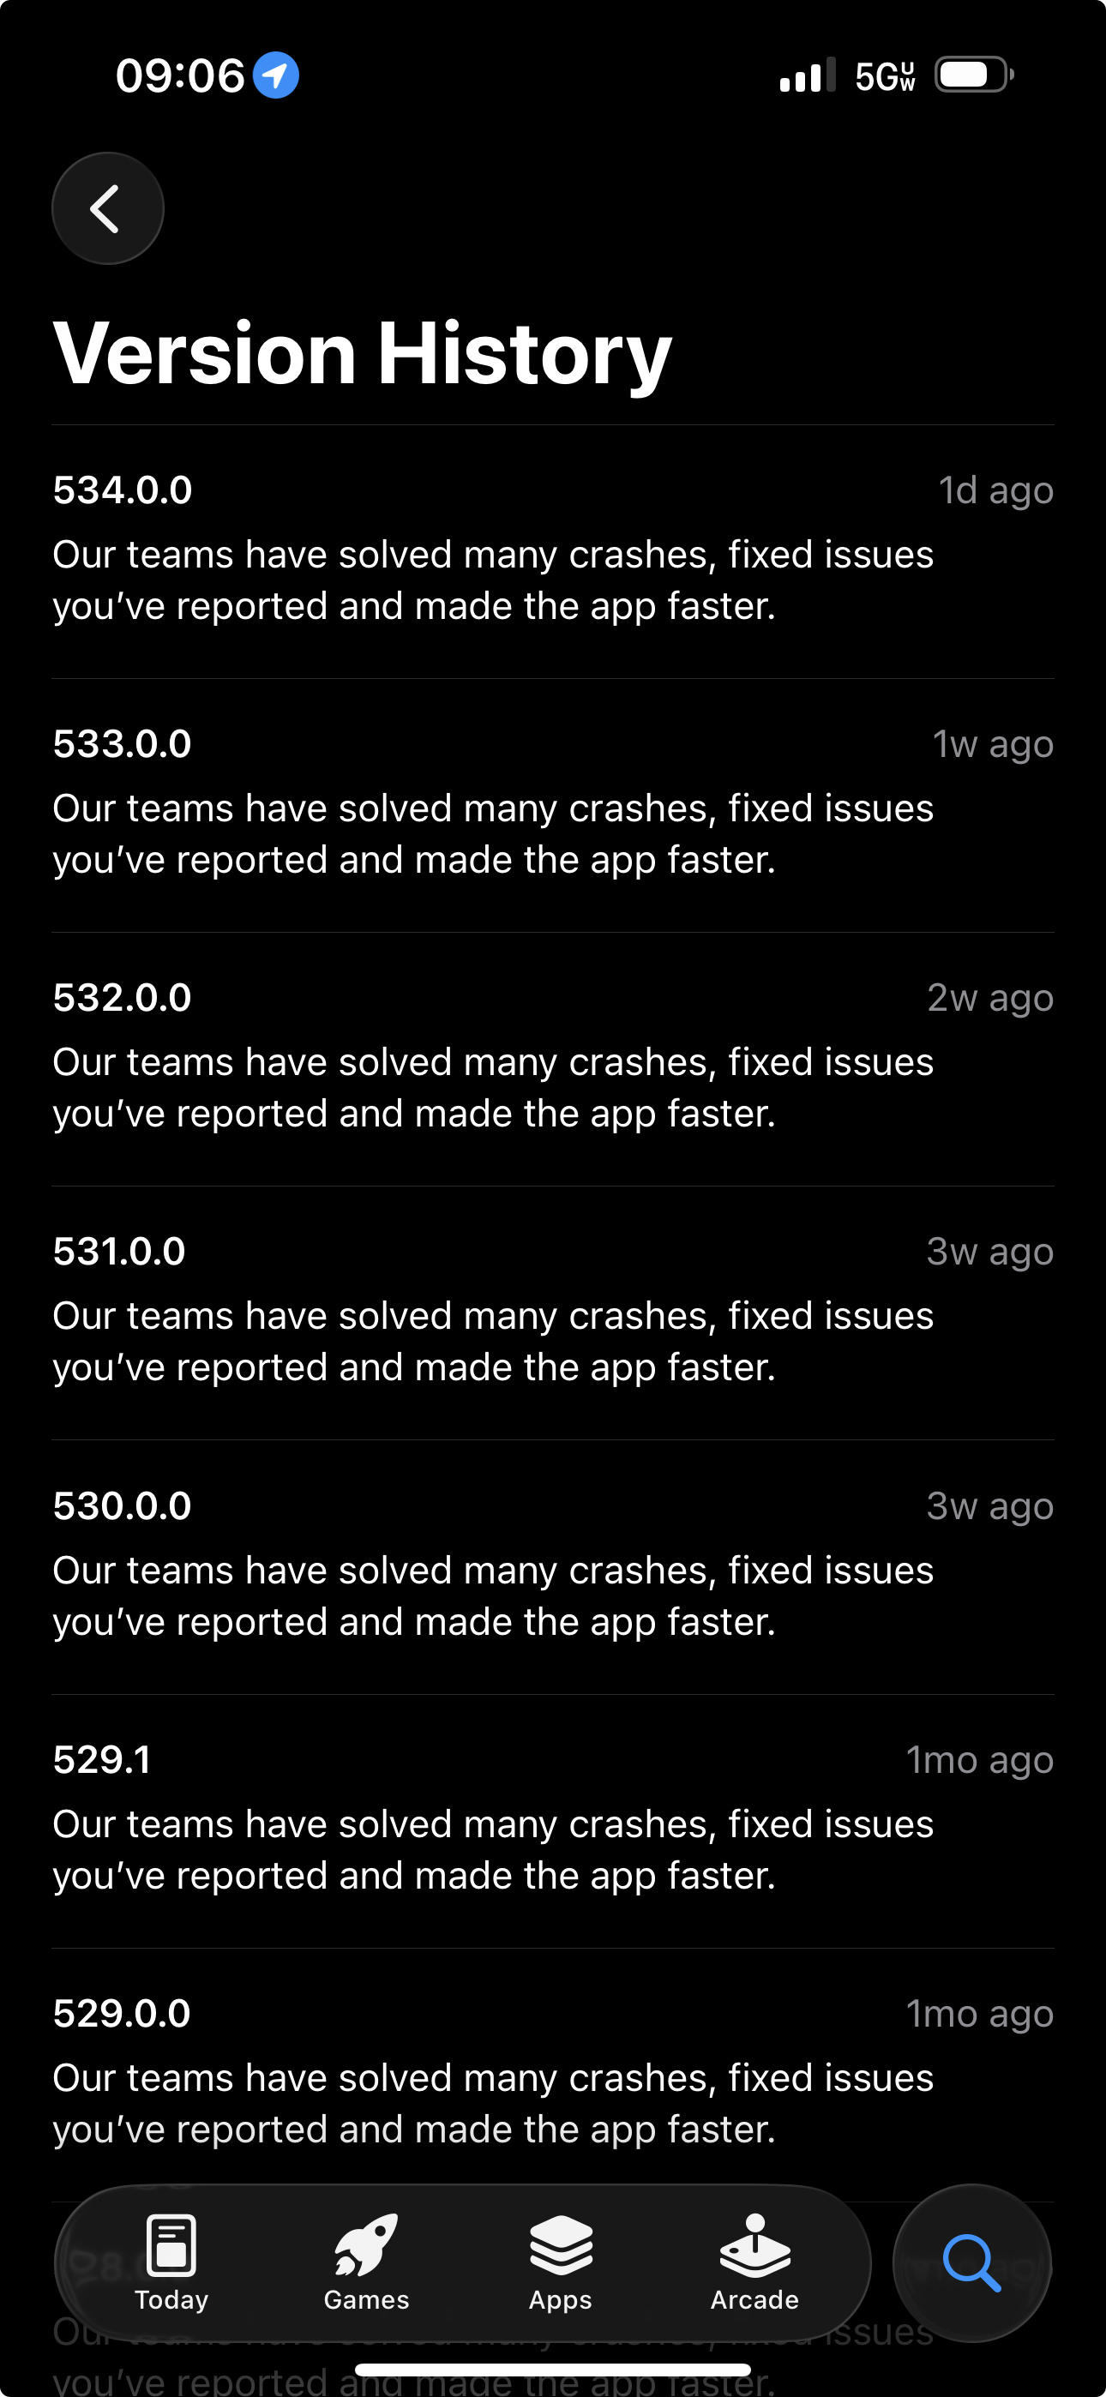1106x2397 pixels.
Task: Tap the battery indicator icon
Action: coord(974,75)
